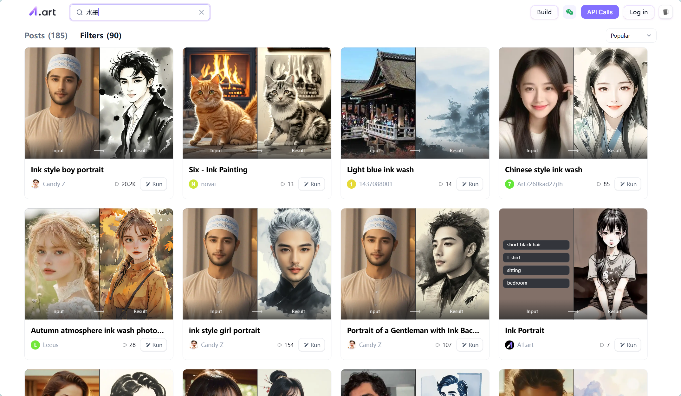Open ink style girl portrait thumbnail
Image resolution: width=681 pixels, height=396 pixels.
257,264
